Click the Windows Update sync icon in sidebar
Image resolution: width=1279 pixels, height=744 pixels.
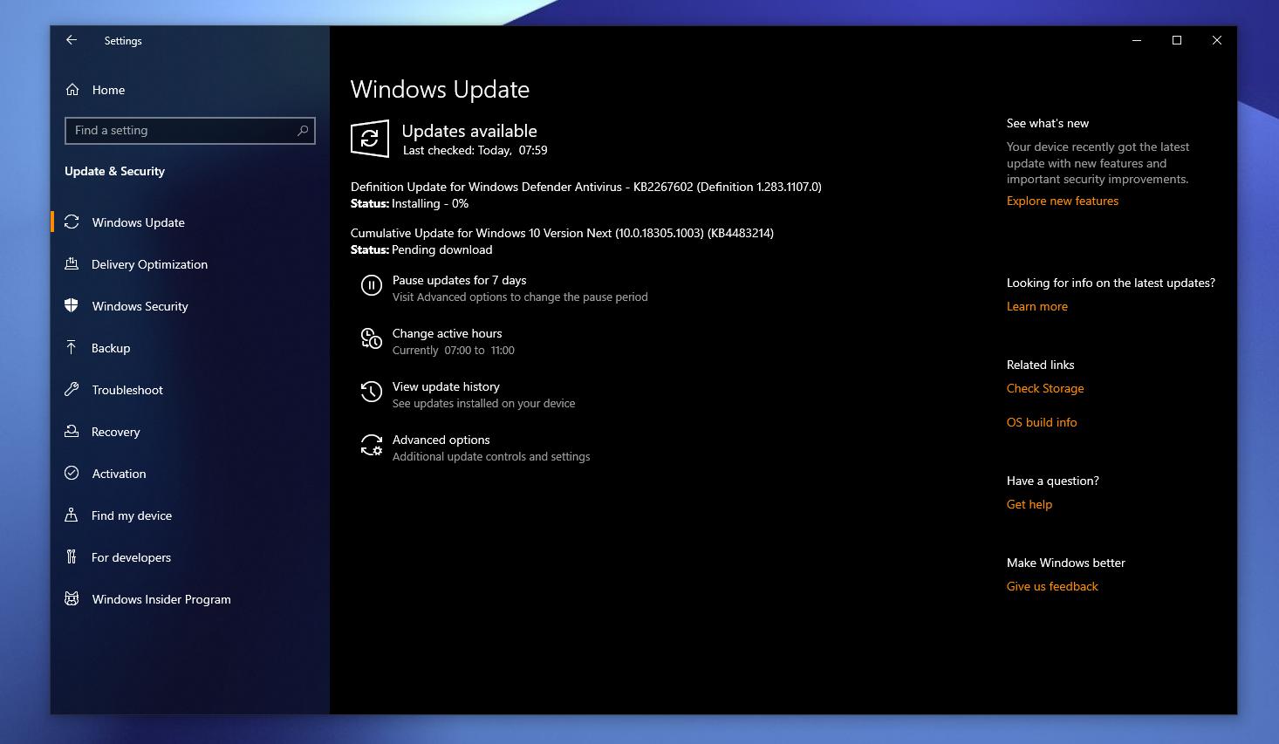72,222
